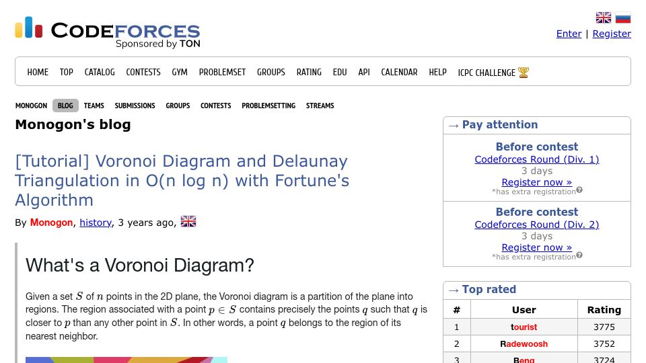Viewport: 646px width, 363px height.
Task: Open tourist's profile in Top rated
Action: coord(524,327)
